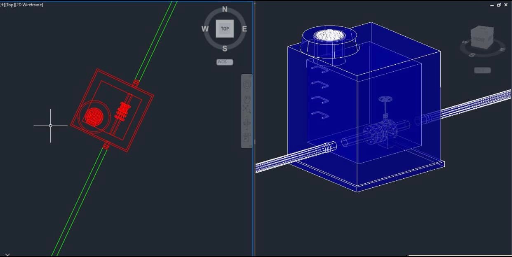Open the [2D Wireframe] visual style menu

(29, 5)
